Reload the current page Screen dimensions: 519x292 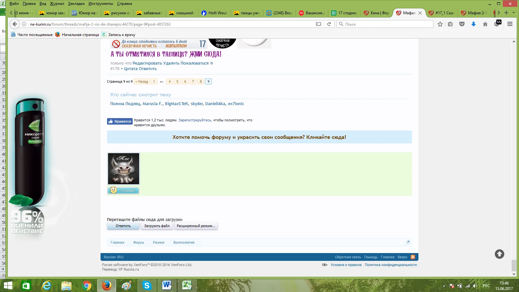(329, 24)
